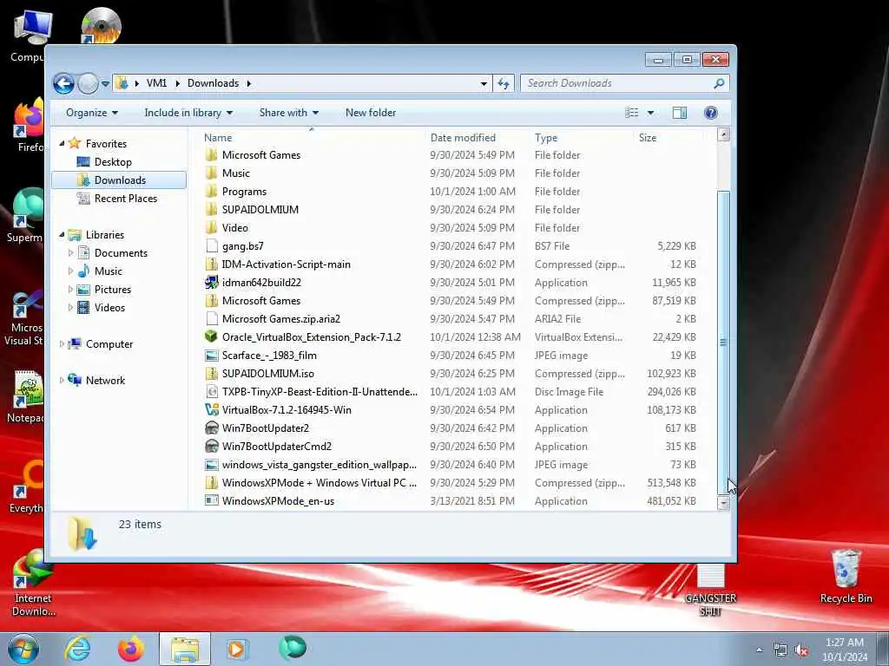Click the file list scrollbar up arrow
889x666 pixels.
click(x=723, y=134)
